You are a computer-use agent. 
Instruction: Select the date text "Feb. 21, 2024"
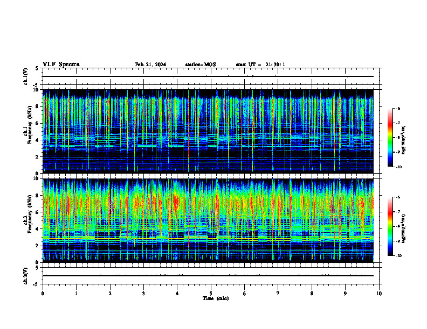click(150, 65)
